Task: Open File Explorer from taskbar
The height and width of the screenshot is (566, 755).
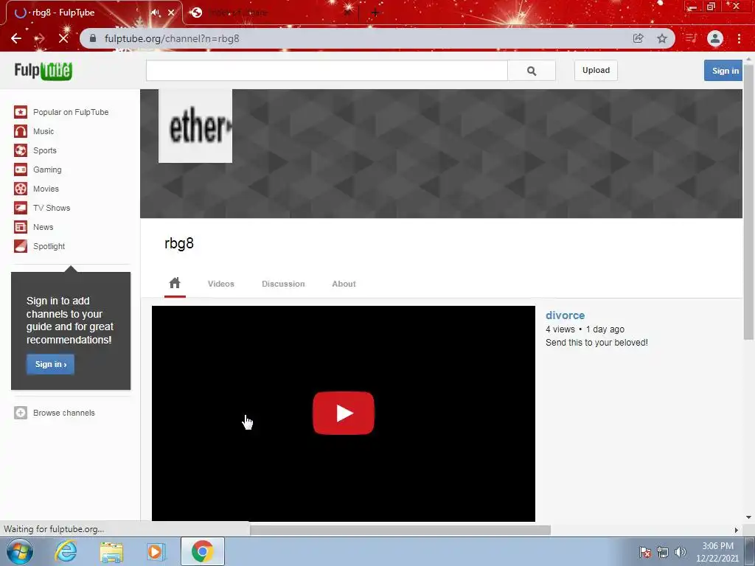Action: 111,552
